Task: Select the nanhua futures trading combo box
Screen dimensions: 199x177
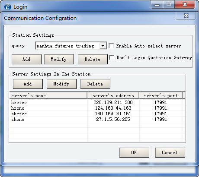Action: coord(71,46)
